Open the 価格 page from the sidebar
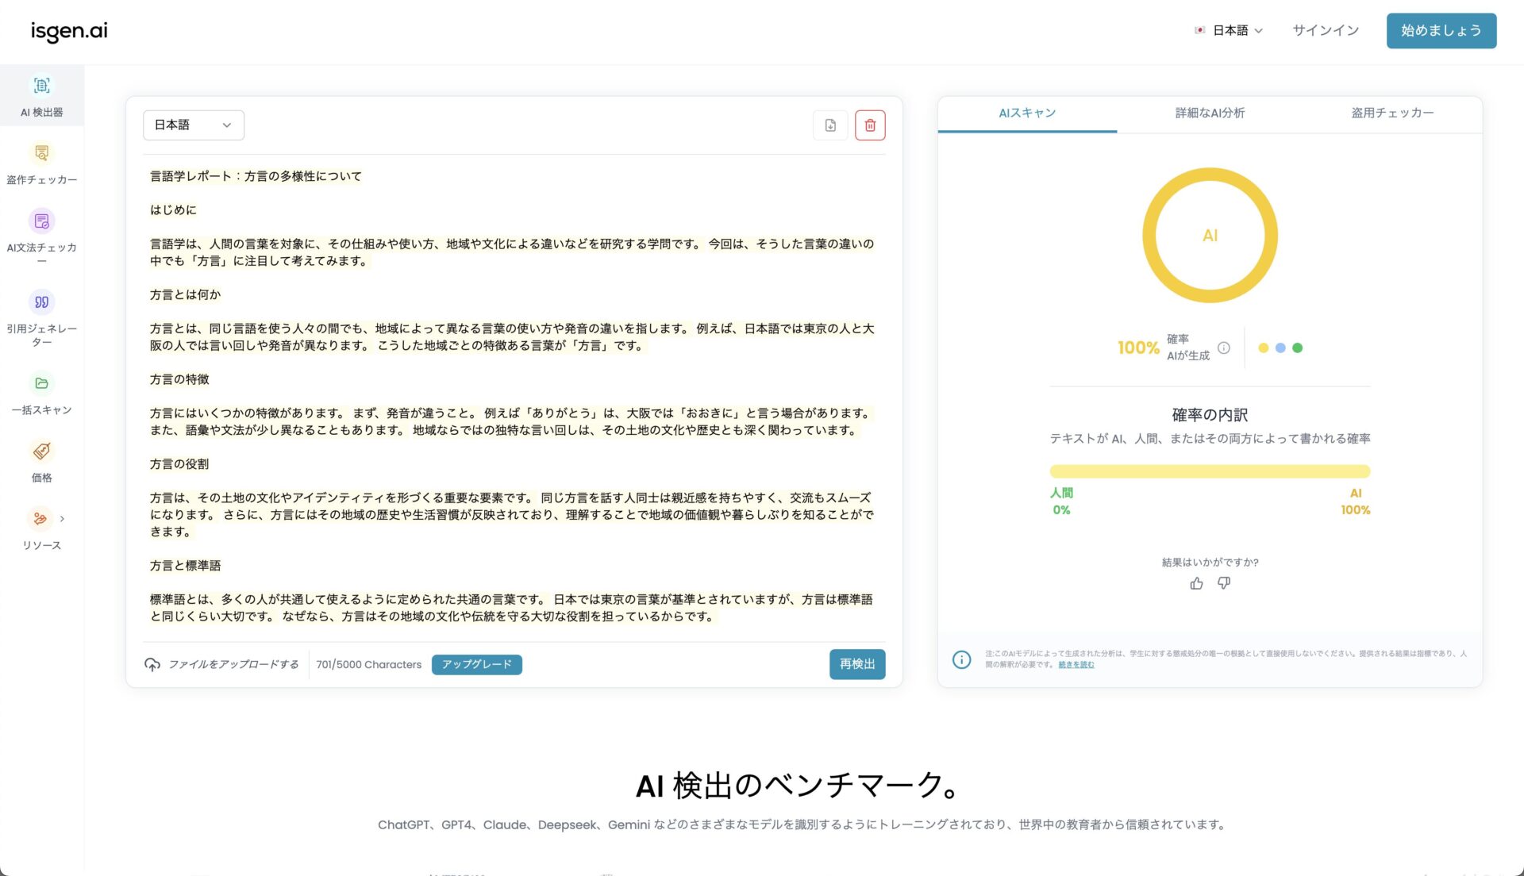This screenshot has width=1524, height=876. [42, 462]
